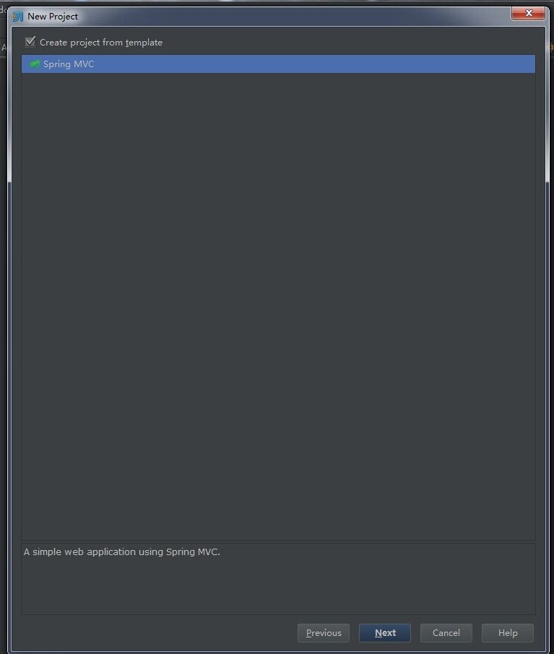Click the template description text about Spring MVC
This screenshot has width=554, height=654.
click(122, 551)
